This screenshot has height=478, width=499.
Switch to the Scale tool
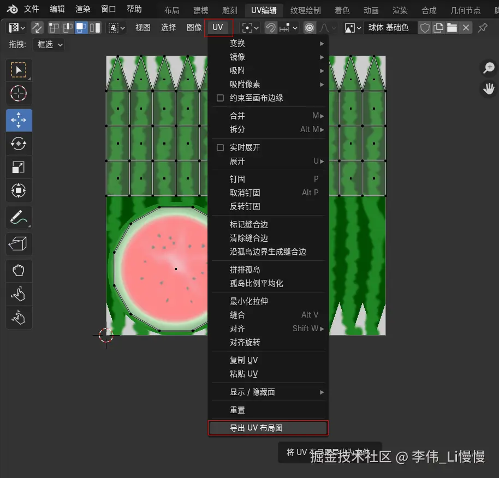(19, 167)
